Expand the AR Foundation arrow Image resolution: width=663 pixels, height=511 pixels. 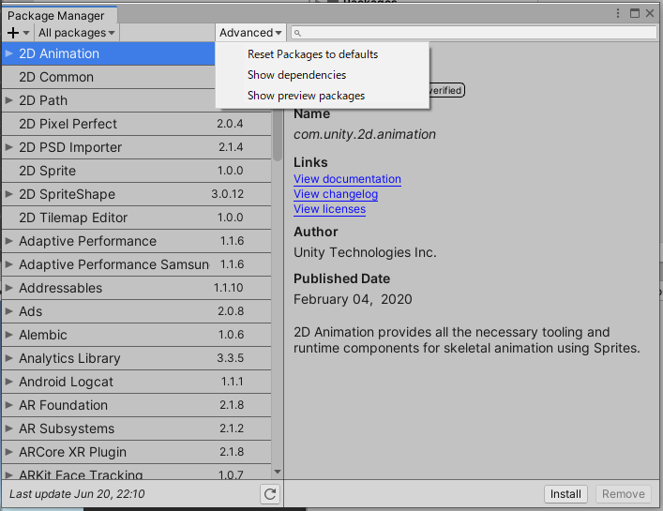click(8, 405)
